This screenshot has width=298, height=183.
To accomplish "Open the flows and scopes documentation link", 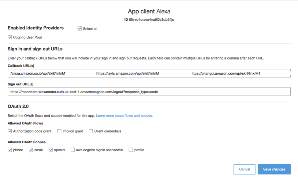I will pos(124,116).
